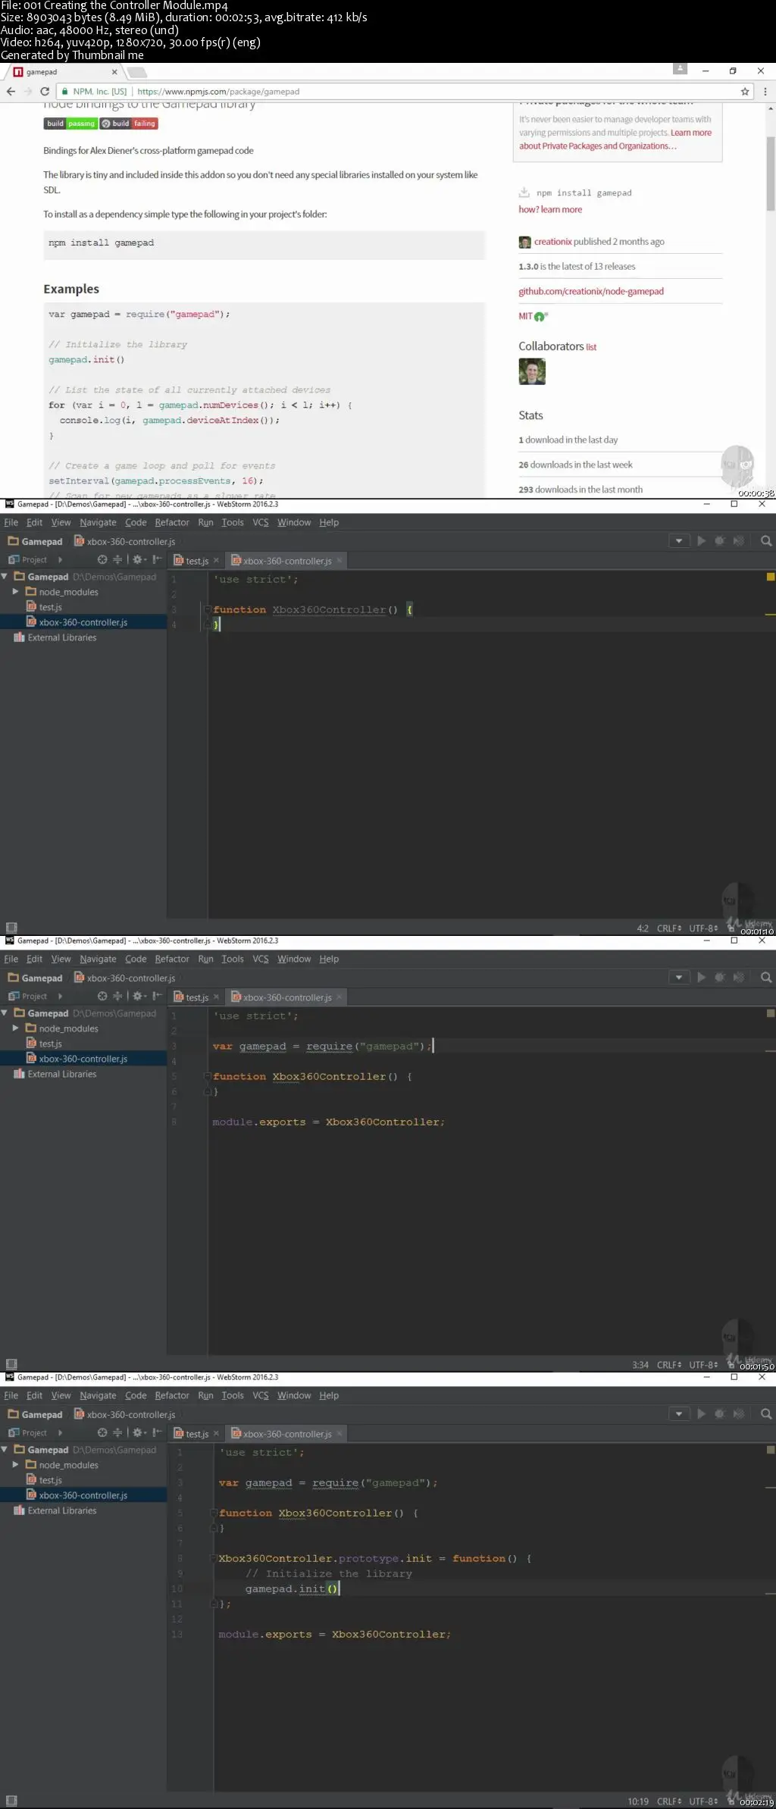776x1809 pixels.
Task: Open Refactor menu in the 00:01:10 WebStorm frame
Action: click(172, 522)
